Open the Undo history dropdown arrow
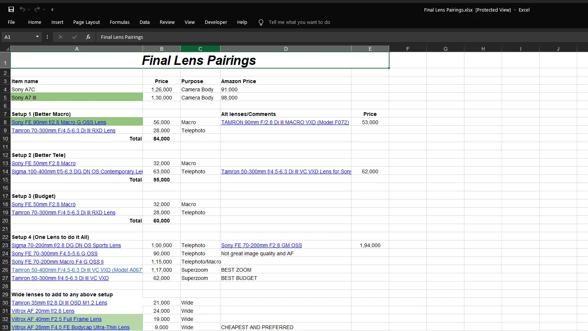 coord(29,10)
